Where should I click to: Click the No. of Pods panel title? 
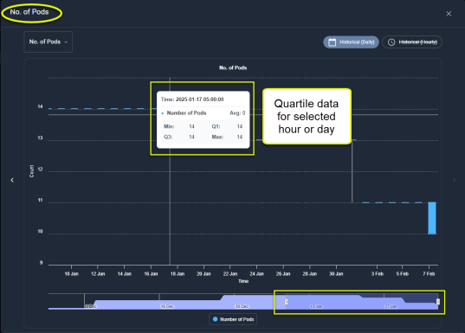pos(29,12)
